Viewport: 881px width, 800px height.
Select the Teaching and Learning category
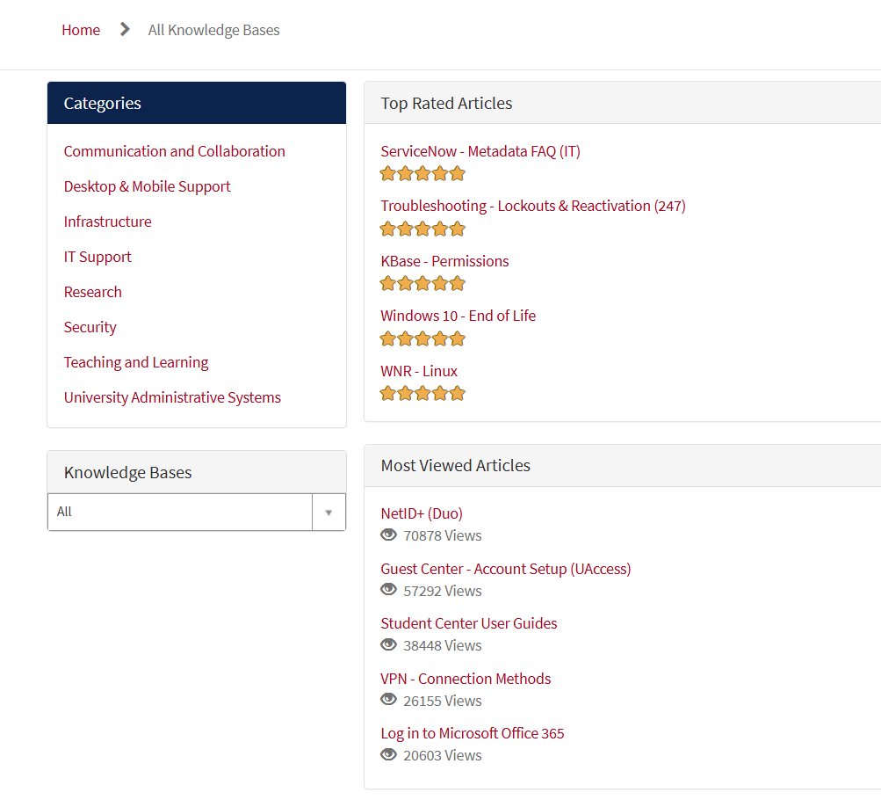click(x=136, y=362)
